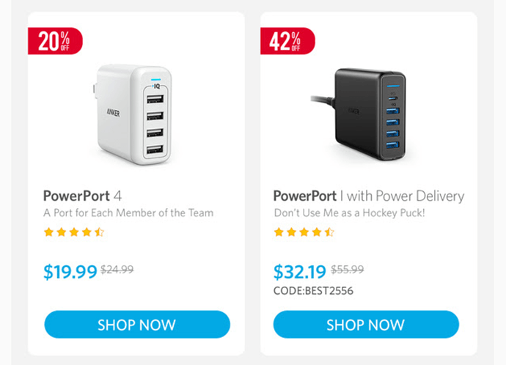Click Shop Now under PowerPort 4

[x=137, y=325]
